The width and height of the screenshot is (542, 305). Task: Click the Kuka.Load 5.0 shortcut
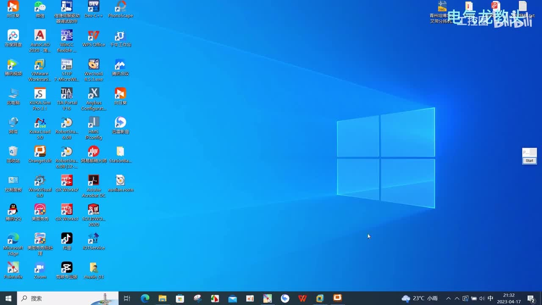tap(40, 128)
